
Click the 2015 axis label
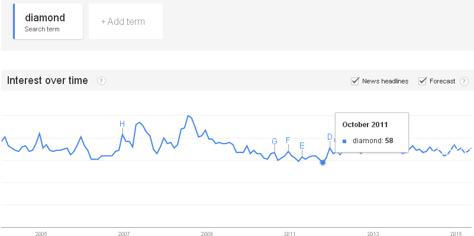coord(456,234)
